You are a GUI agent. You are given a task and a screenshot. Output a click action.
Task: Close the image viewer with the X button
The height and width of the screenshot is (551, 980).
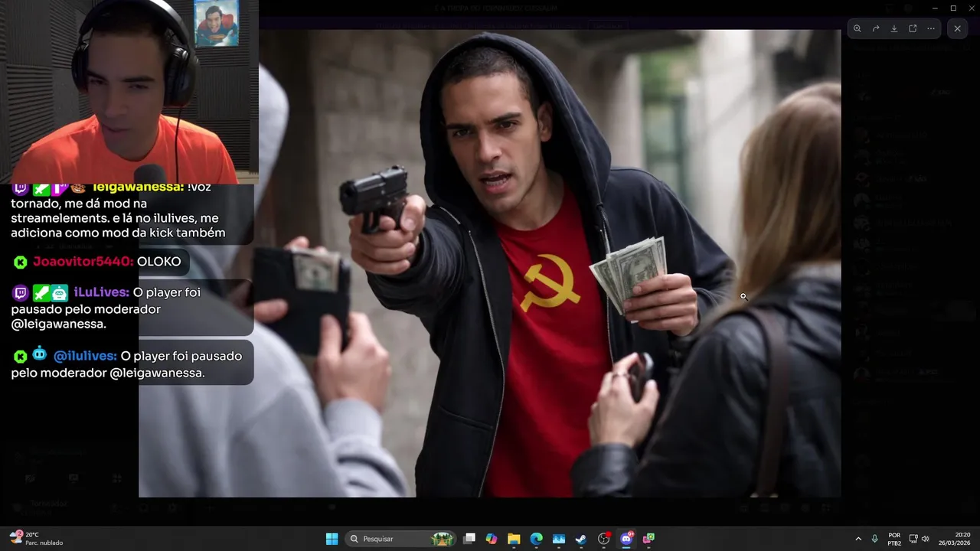[957, 28]
